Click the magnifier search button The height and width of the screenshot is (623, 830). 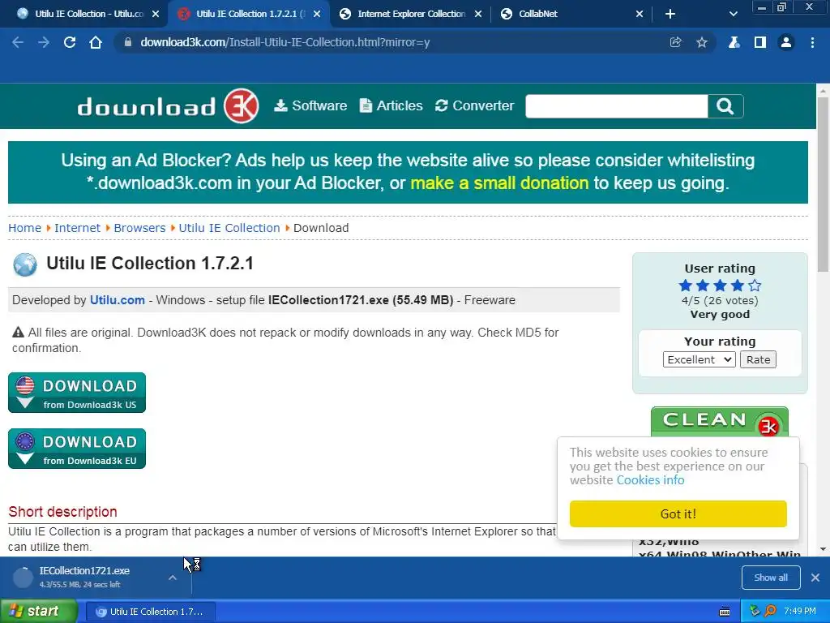click(725, 106)
